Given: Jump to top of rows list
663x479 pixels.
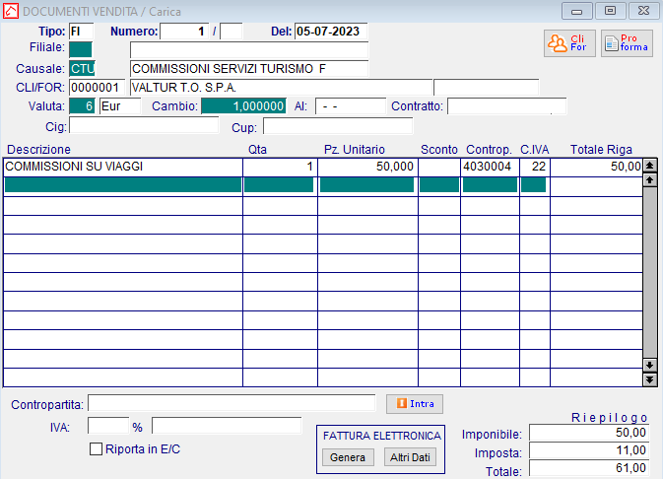Looking at the screenshot, I should point(649,166).
